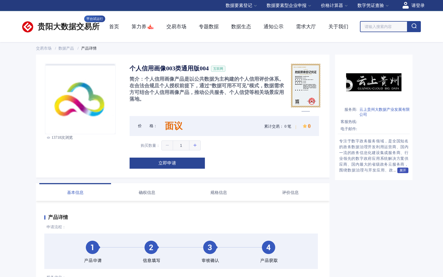Screen dimensions: 443x277
Task: Switch to the 规格信息 tab
Action: point(219,193)
